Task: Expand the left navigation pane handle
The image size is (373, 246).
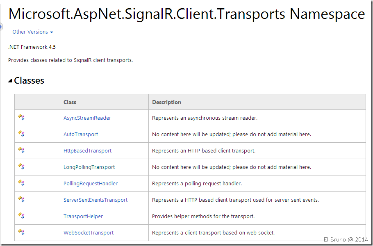Action: (1, 27)
